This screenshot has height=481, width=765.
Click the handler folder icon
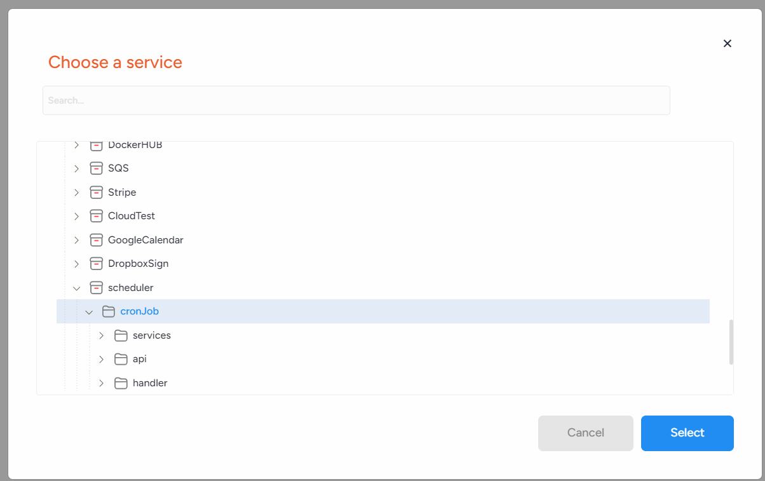[121, 383]
